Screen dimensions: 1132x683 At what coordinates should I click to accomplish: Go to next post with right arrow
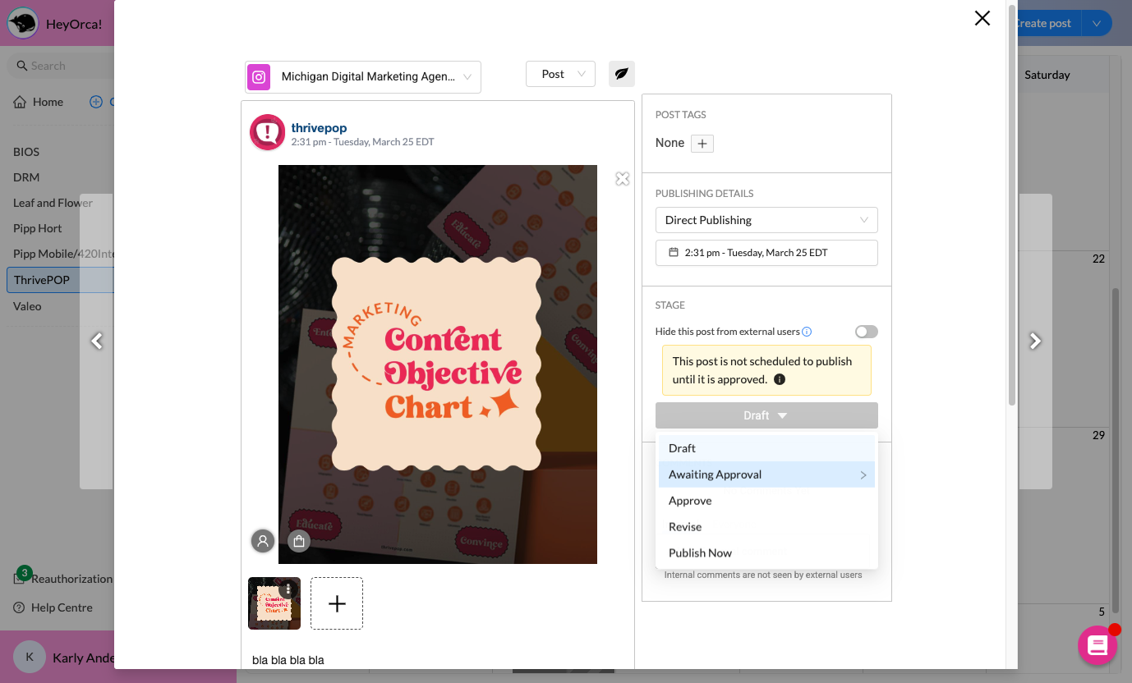(1035, 341)
